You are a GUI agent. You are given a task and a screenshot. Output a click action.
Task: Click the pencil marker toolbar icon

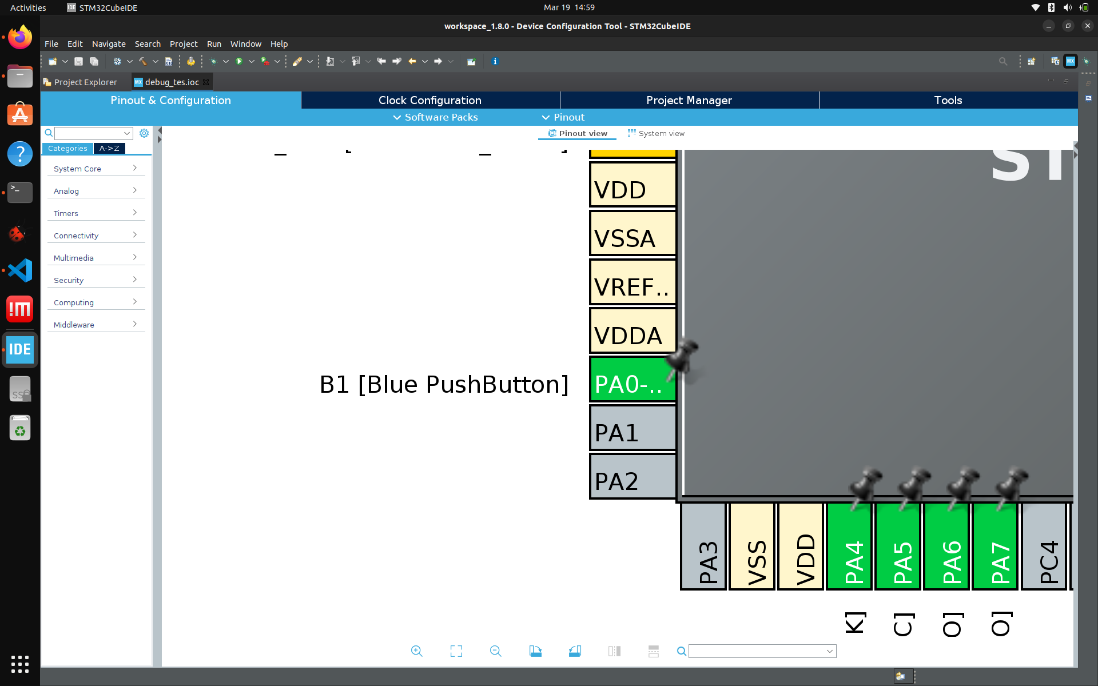[297, 61]
